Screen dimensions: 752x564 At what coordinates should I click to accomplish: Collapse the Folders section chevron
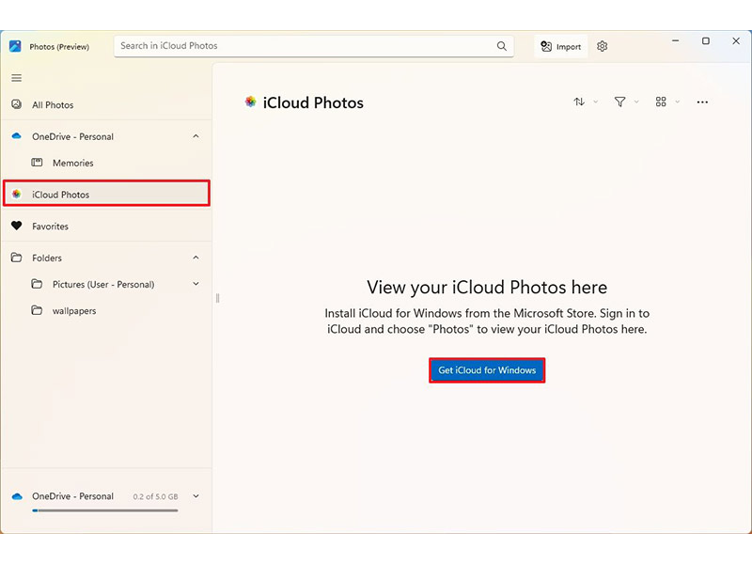[x=196, y=258]
